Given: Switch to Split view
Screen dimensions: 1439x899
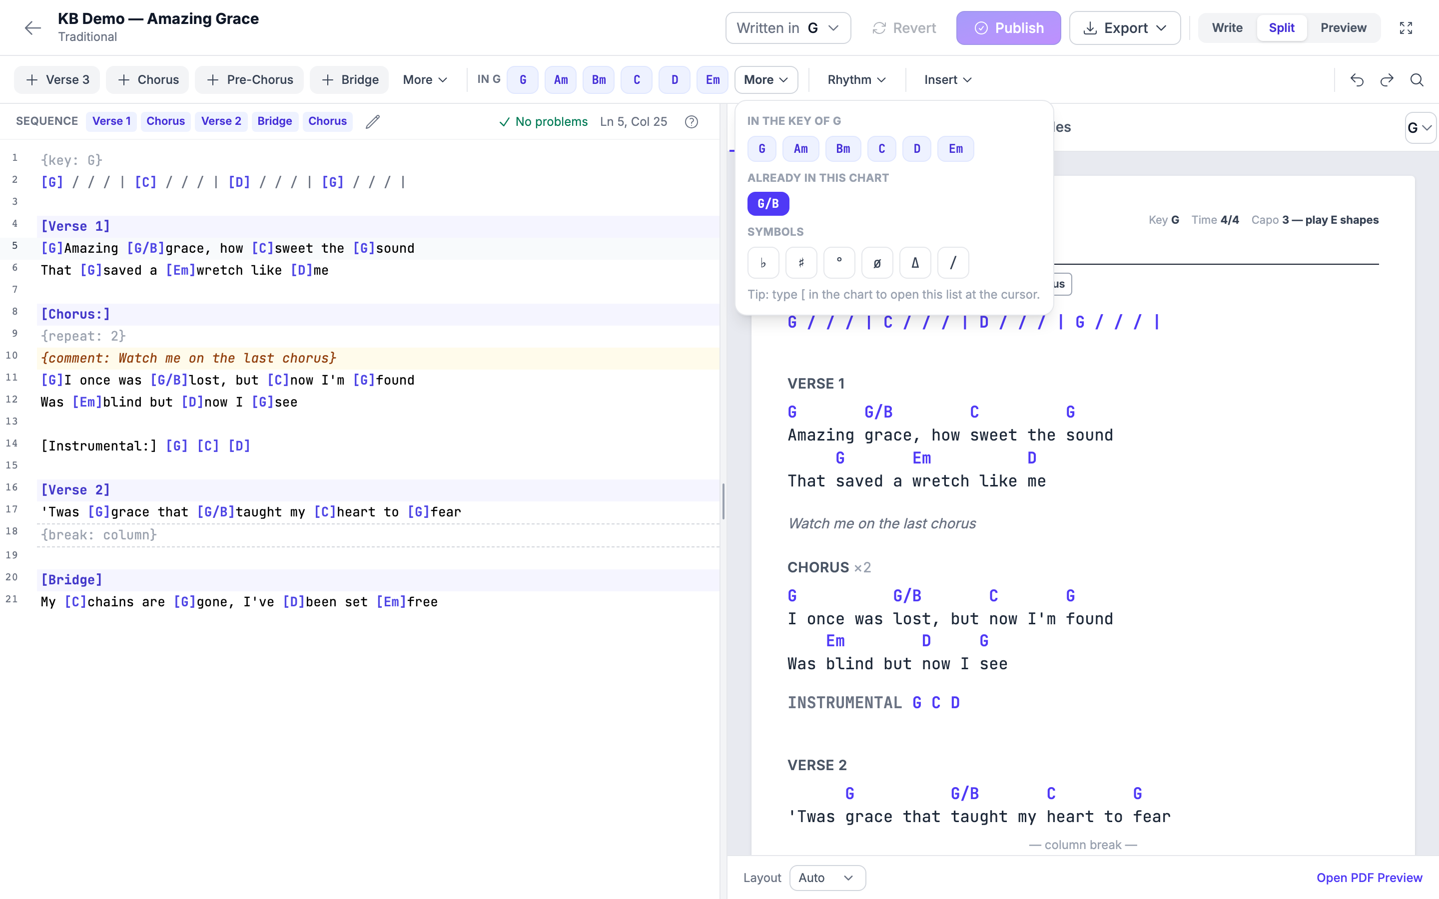Looking at the screenshot, I should [1282, 28].
